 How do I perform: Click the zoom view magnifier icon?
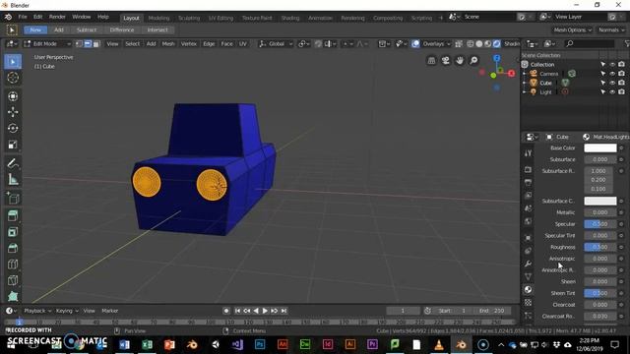point(474,60)
